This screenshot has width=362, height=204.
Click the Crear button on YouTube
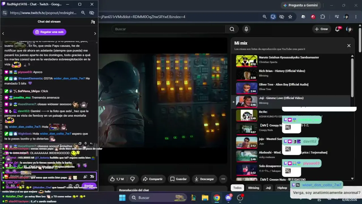(321, 29)
